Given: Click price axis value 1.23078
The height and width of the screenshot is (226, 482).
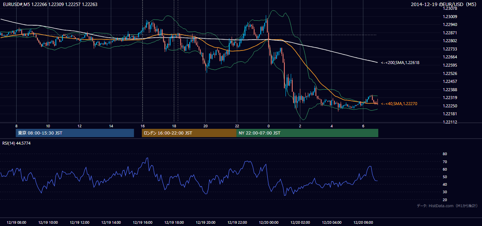Looking at the screenshot, I should click(x=450, y=8).
